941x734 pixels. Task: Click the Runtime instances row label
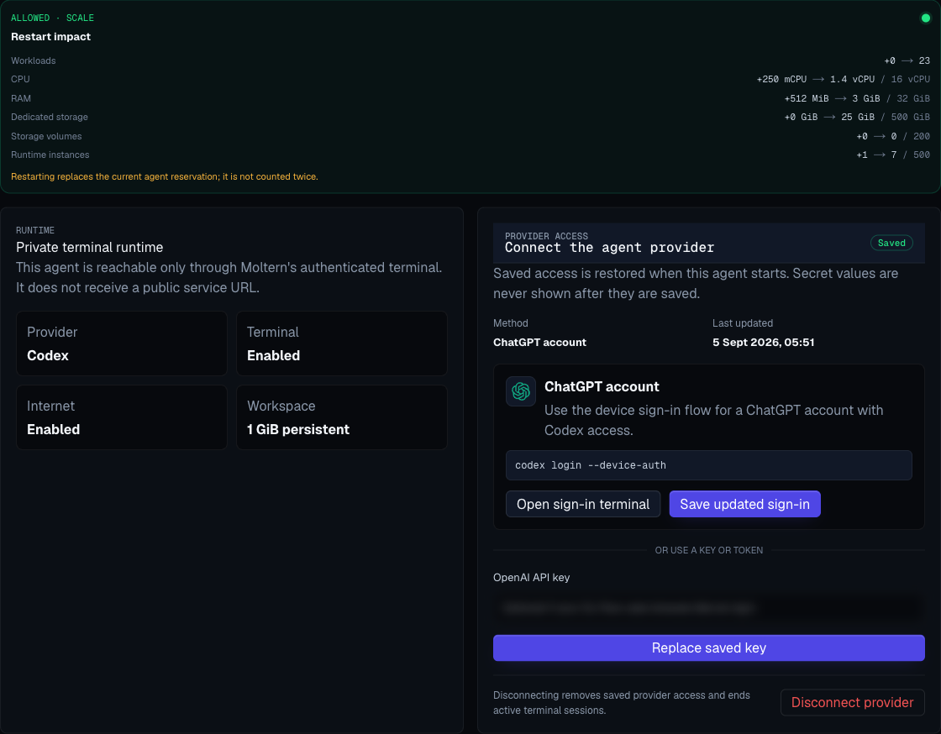tap(50, 155)
